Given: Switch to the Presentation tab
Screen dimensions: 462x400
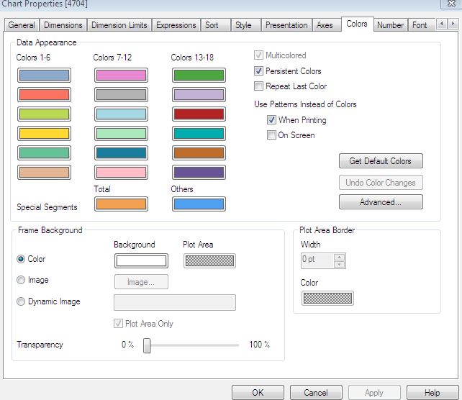Looking at the screenshot, I should click(x=286, y=25).
